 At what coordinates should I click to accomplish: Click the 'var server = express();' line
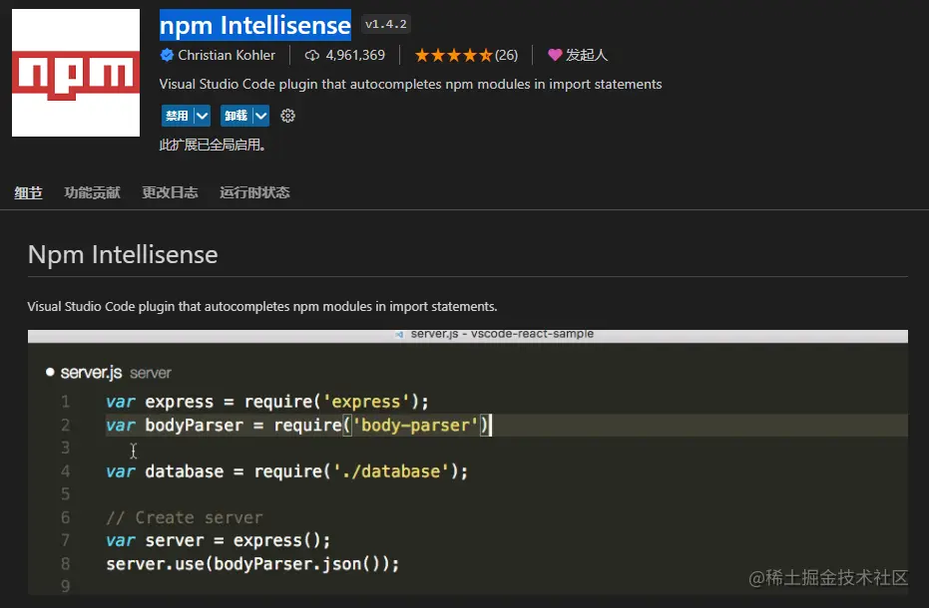click(218, 540)
